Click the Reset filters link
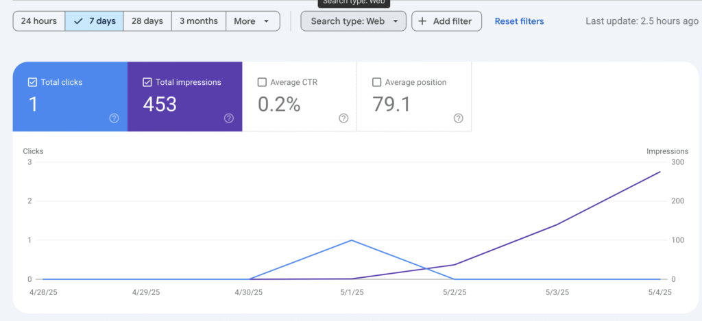The height and width of the screenshot is (321, 702). click(519, 21)
